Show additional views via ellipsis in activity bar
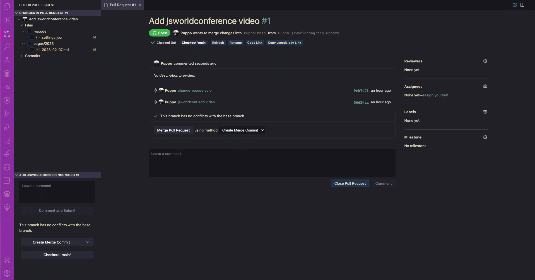This screenshot has height=280, width=535. click(7, 221)
